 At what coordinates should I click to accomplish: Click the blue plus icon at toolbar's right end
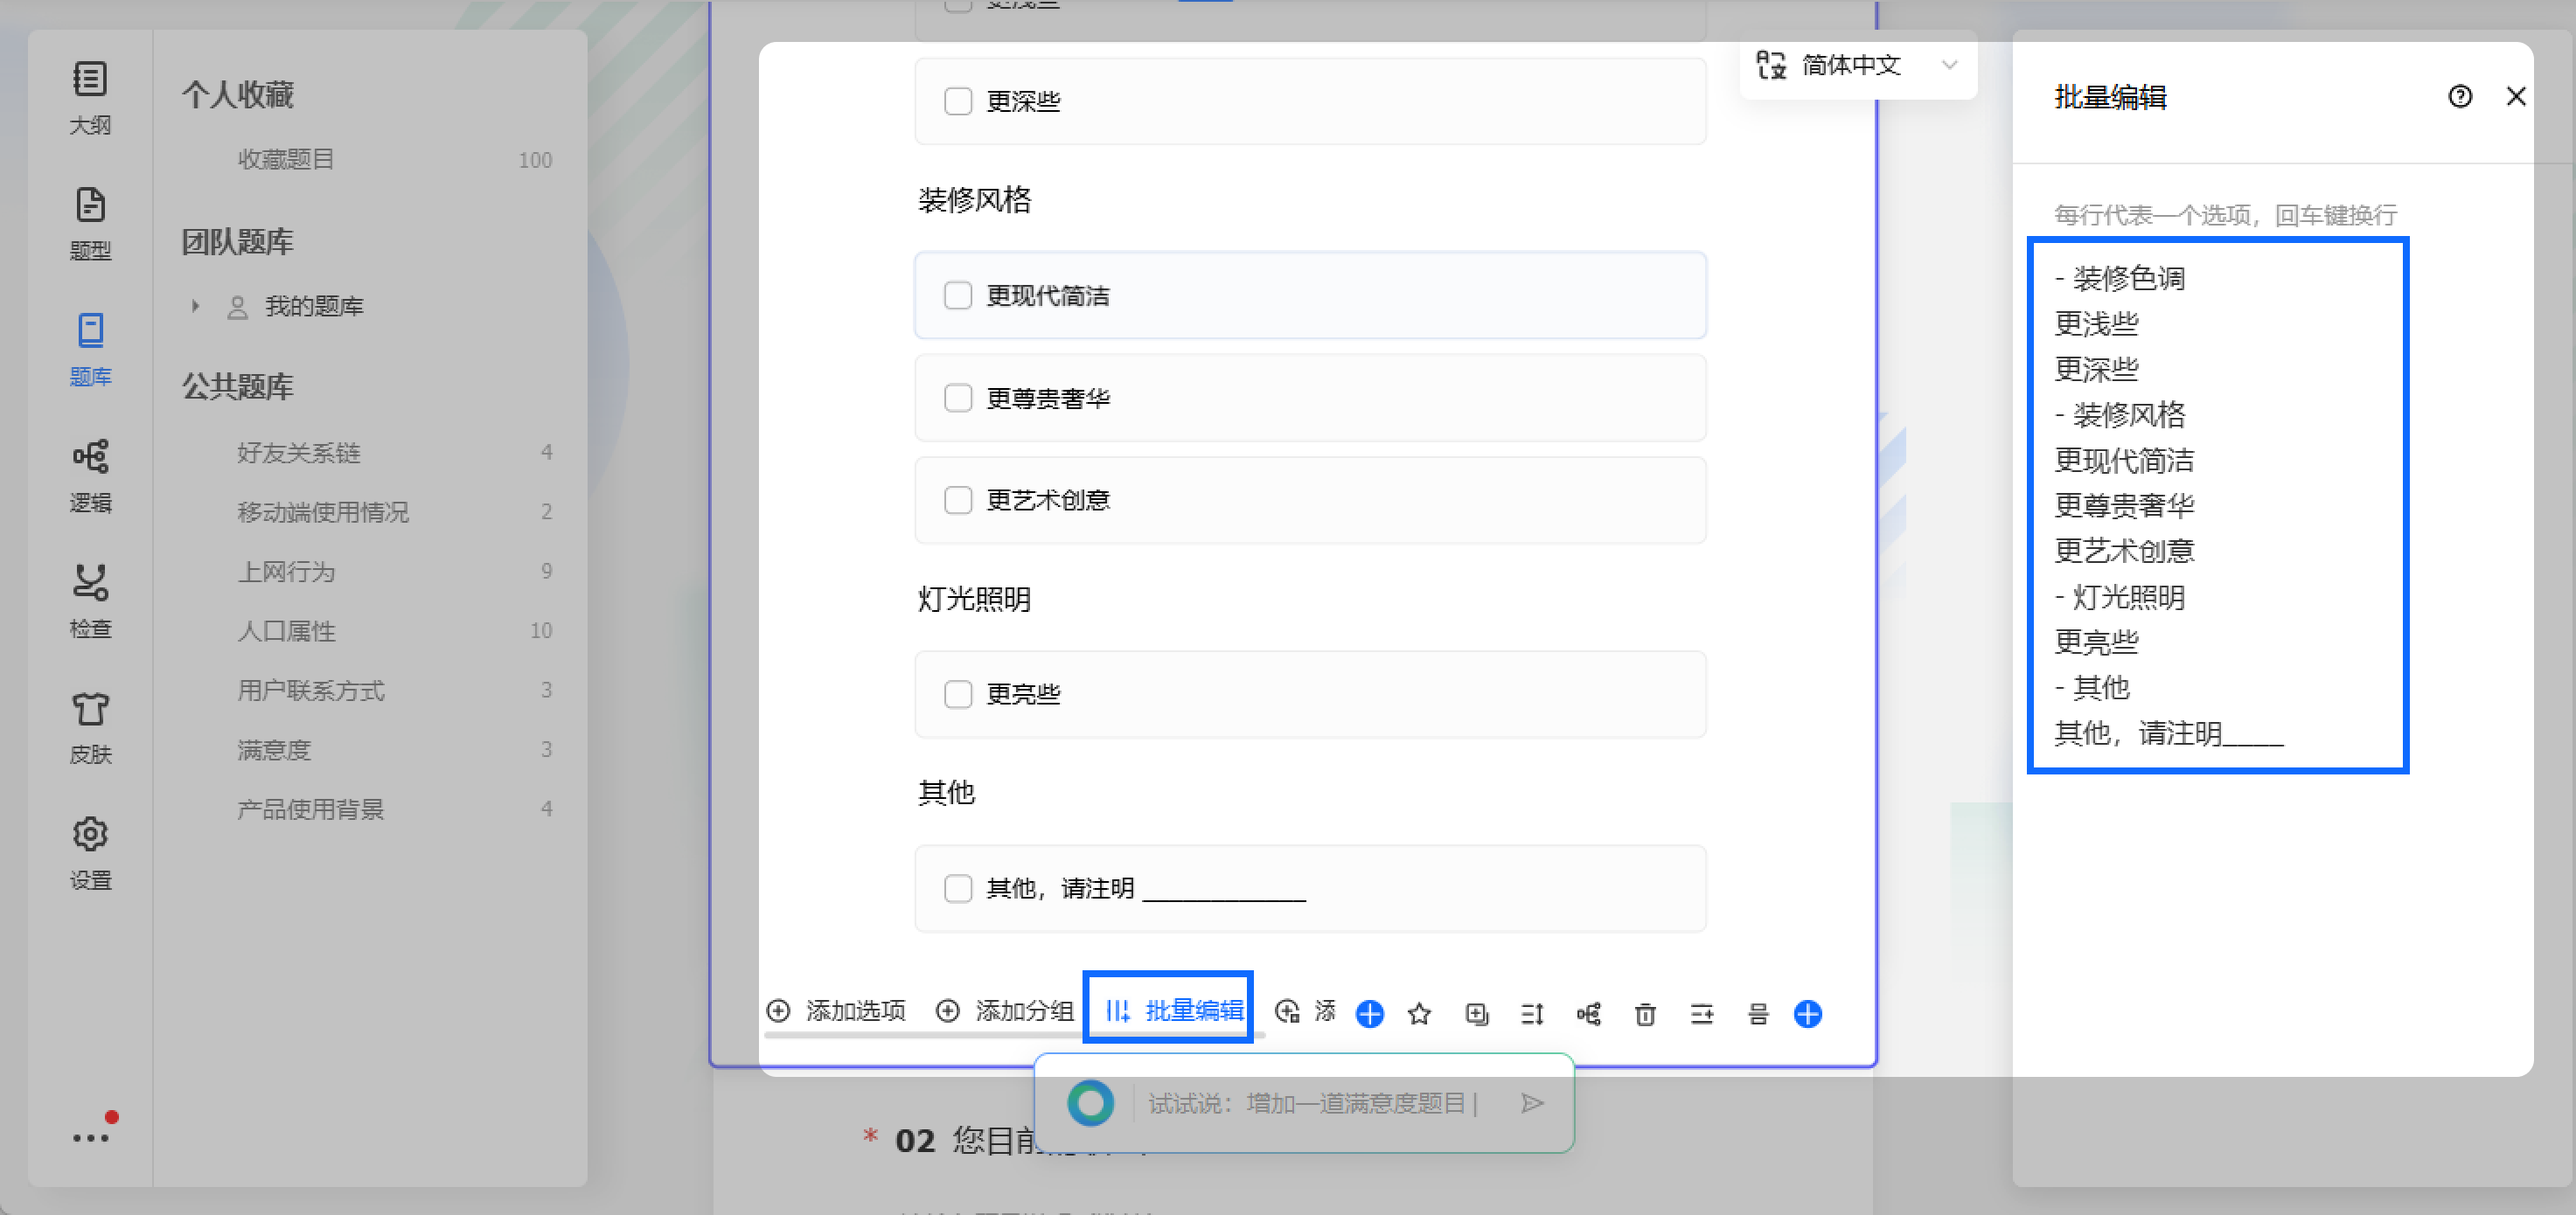(1808, 1014)
